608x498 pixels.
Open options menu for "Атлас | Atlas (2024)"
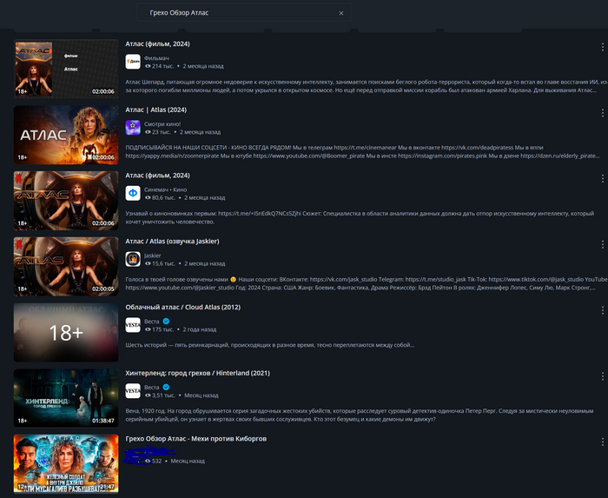[x=602, y=113]
